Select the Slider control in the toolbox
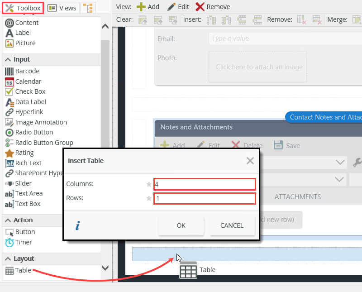The height and width of the screenshot is (292, 362). 23,183
